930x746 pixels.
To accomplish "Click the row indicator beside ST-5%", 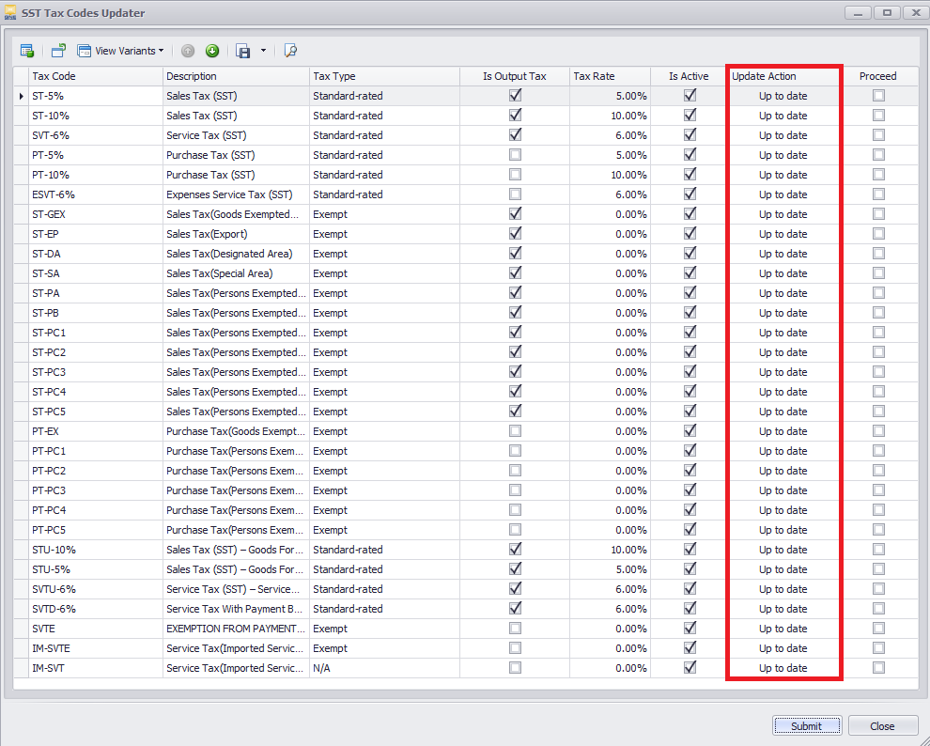I will [x=22, y=96].
